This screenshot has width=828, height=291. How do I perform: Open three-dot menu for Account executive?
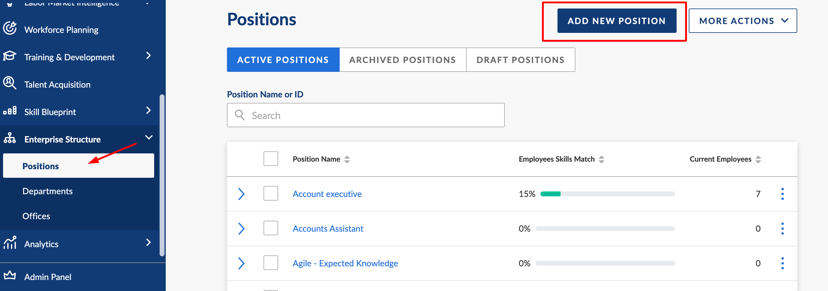click(782, 194)
